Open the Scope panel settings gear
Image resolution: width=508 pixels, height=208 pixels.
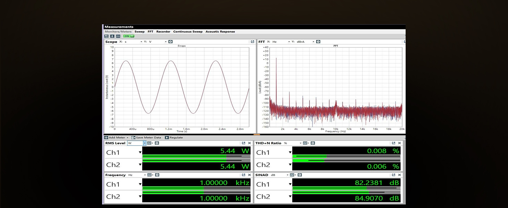point(170,42)
